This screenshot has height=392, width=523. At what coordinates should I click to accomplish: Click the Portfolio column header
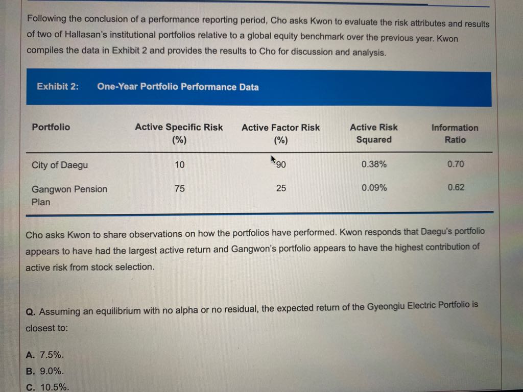(51, 127)
